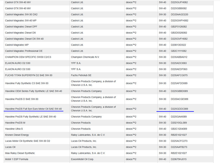Select the 0W-40 viscosity cell
The image size is (220, 163).
(x=162, y=159)
